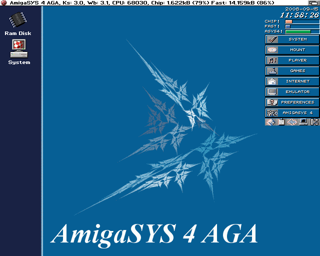Select the GAMES launcher entry
This screenshot has width=320, height=256.
(x=292, y=71)
